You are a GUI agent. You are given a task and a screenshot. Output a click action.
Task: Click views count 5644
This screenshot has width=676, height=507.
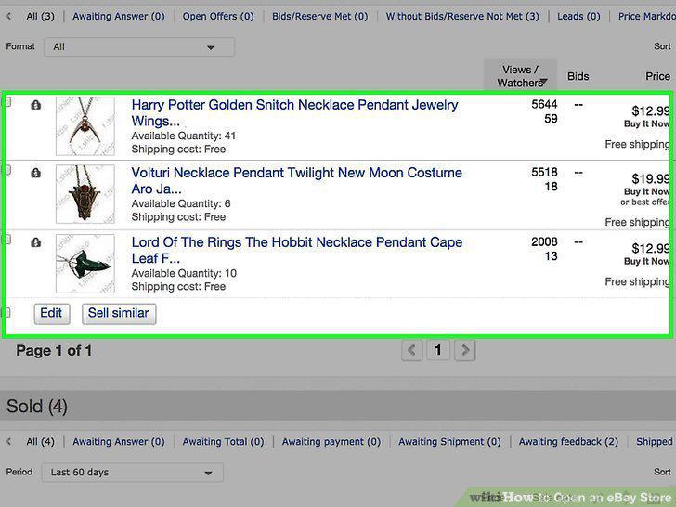click(544, 104)
